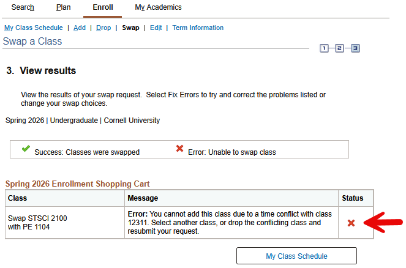Screen dimensions: 406x268
Task: Open the Drop classes link
Action: pyautogui.click(x=103, y=28)
